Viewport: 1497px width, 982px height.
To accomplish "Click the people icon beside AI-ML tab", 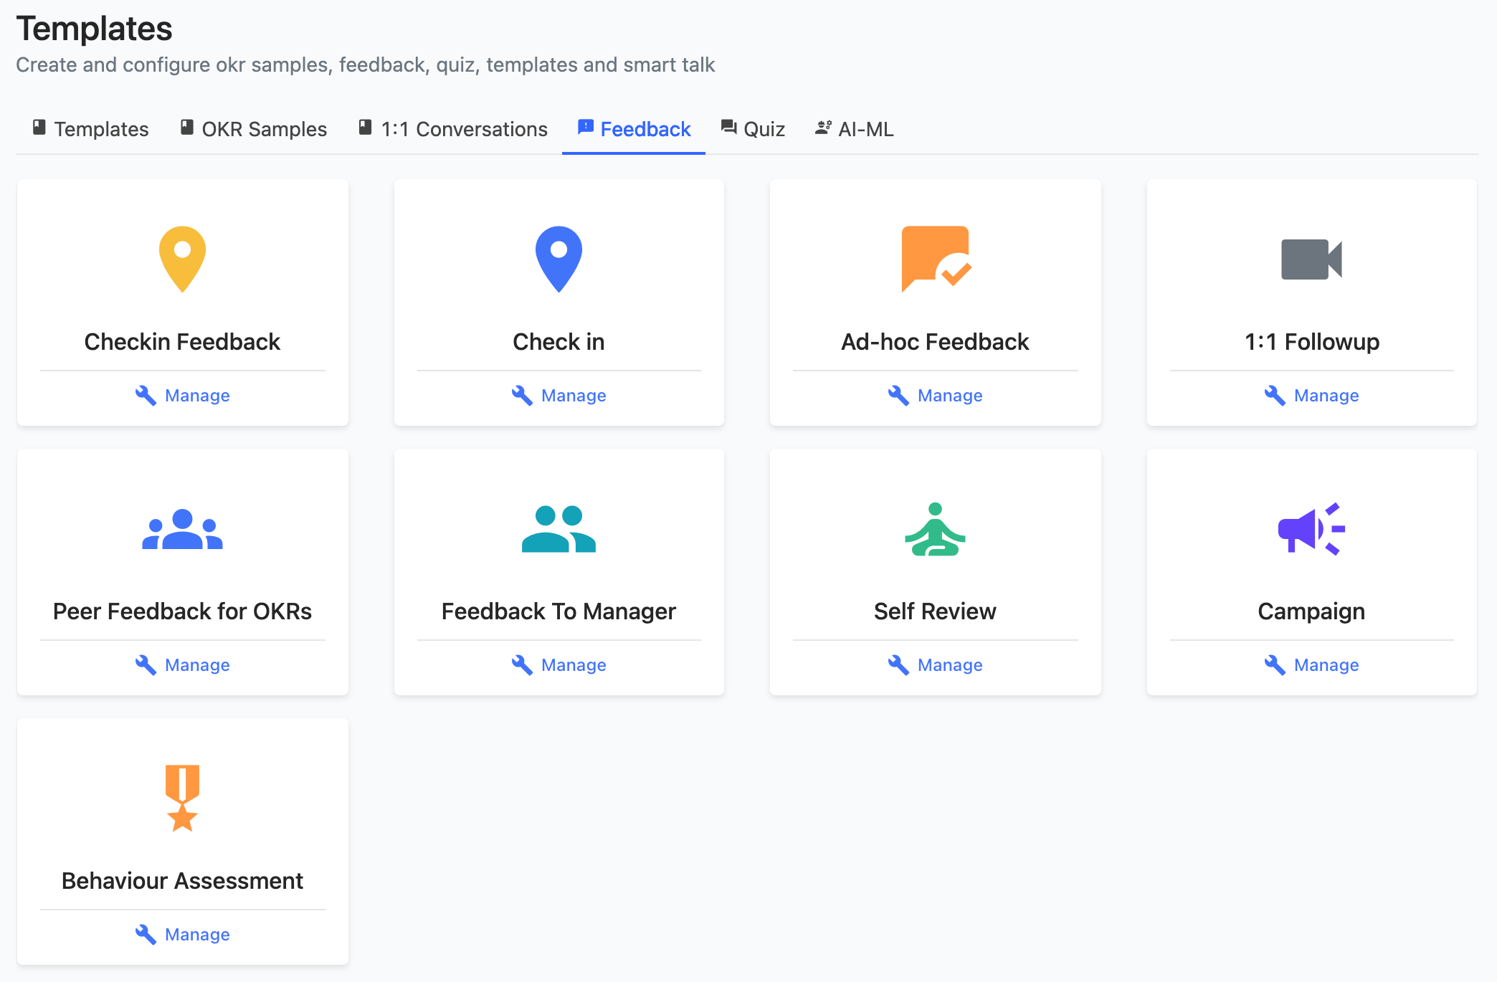I will point(823,128).
